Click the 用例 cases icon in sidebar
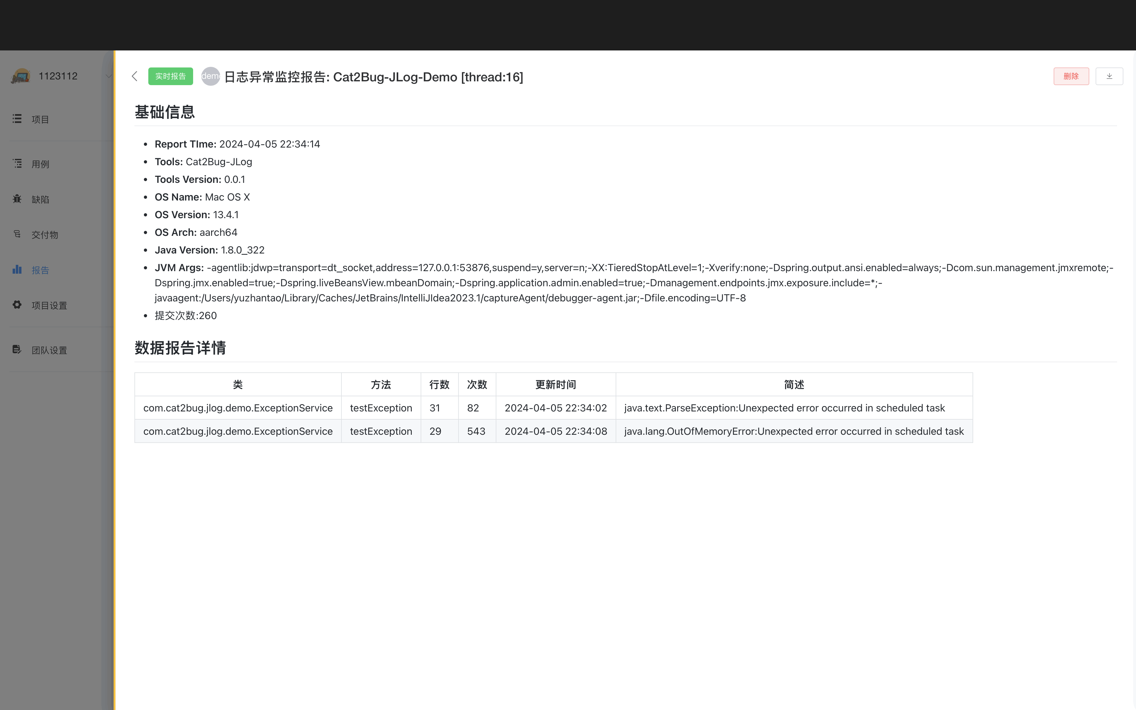 pos(17,163)
